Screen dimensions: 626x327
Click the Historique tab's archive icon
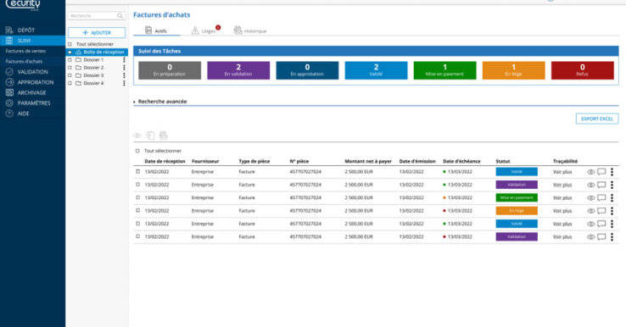coord(238,30)
